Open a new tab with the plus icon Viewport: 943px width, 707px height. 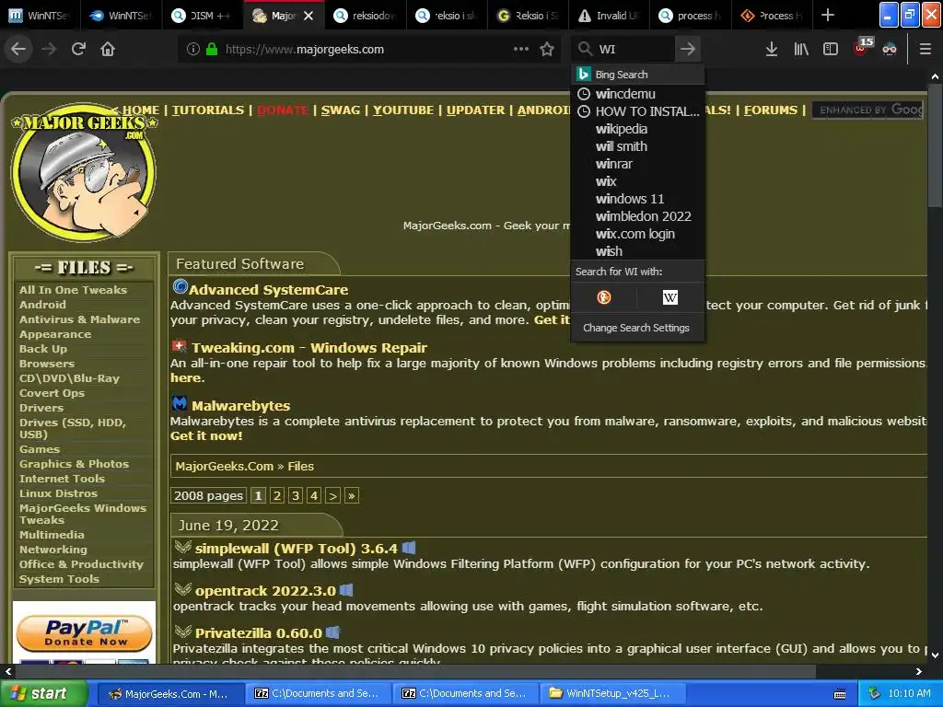coord(828,15)
